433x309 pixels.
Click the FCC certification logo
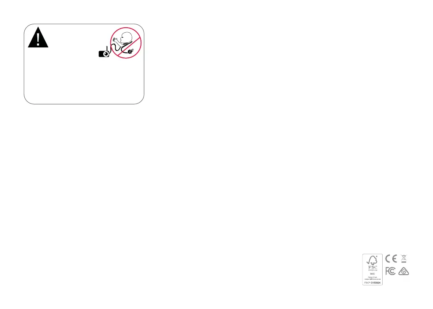tap(391, 271)
